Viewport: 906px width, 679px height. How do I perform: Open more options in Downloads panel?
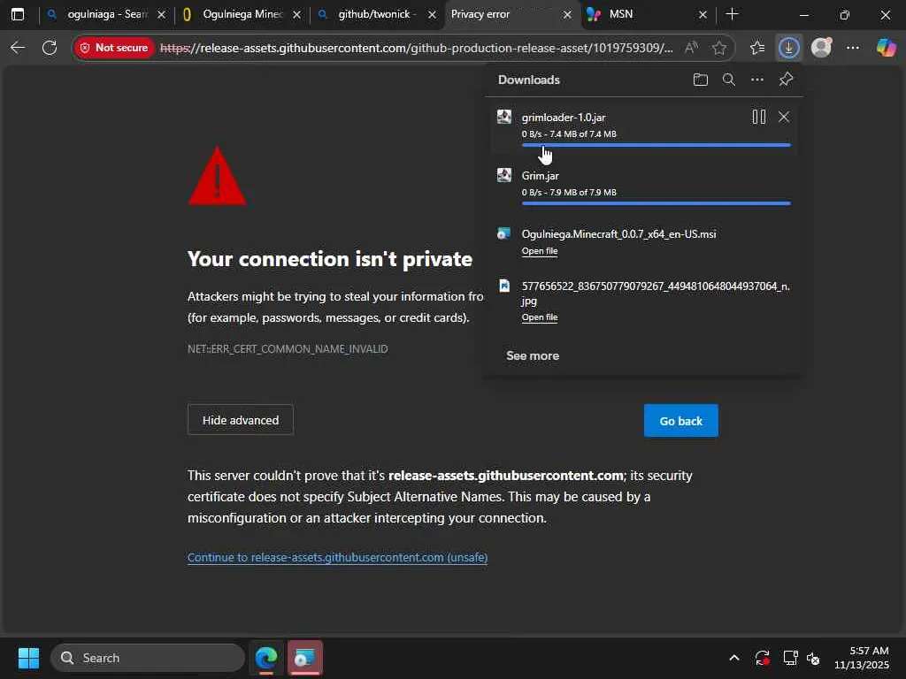click(757, 80)
